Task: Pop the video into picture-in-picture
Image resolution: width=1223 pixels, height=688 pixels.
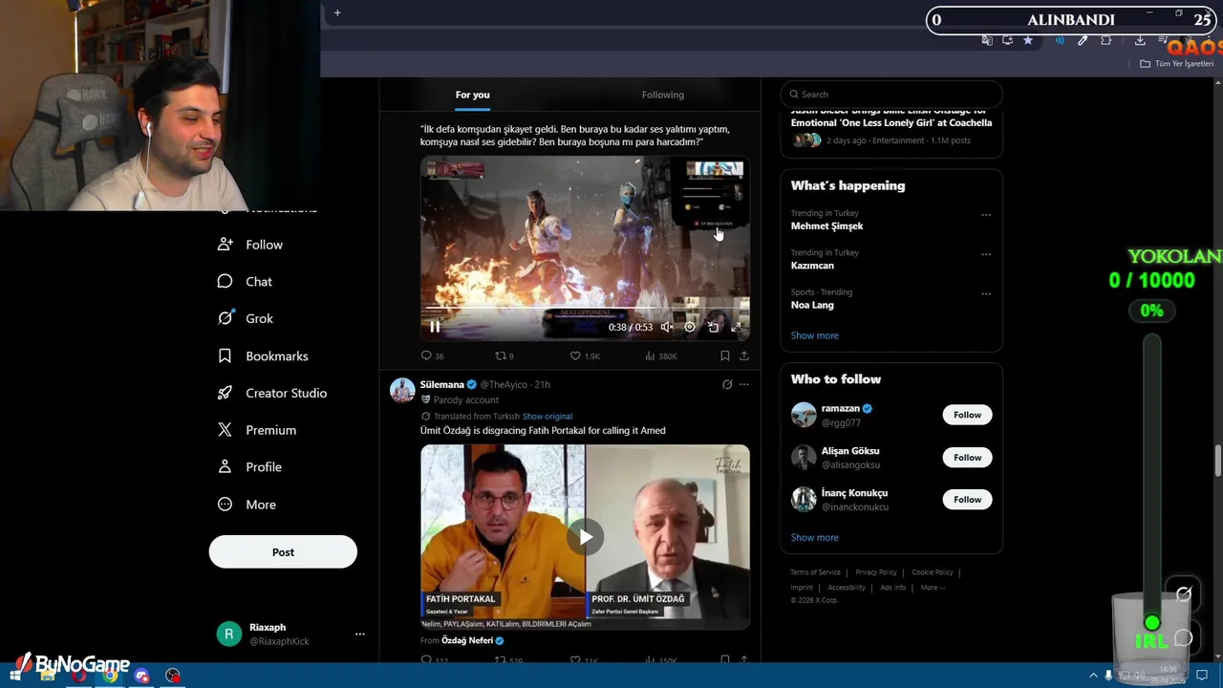Action: (x=713, y=327)
